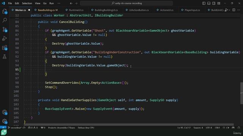Switch to the Worker.cs tab

pos(20,10)
